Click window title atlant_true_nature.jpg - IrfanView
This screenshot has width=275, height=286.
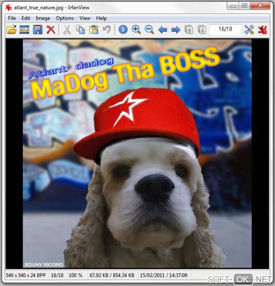click(x=52, y=8)
